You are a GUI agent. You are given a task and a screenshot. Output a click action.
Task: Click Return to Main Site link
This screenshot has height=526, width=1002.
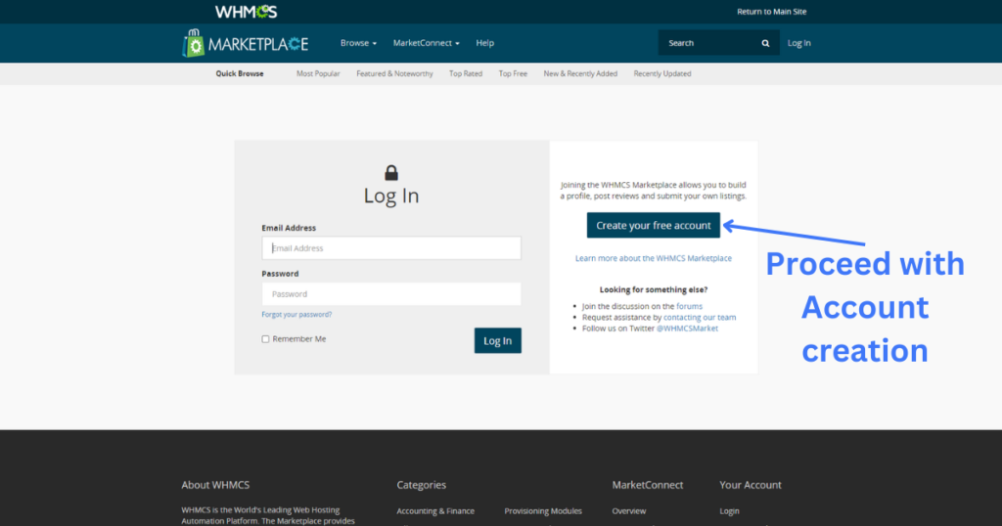[771, 12]
